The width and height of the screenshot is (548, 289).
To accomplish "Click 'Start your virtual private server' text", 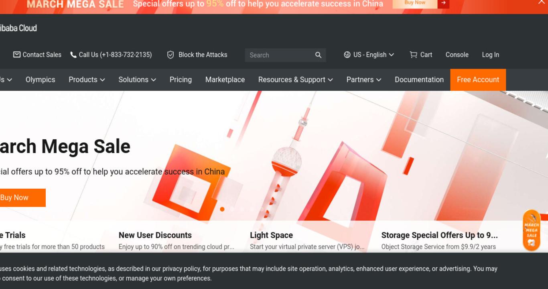I will click(x=307, y=246).
